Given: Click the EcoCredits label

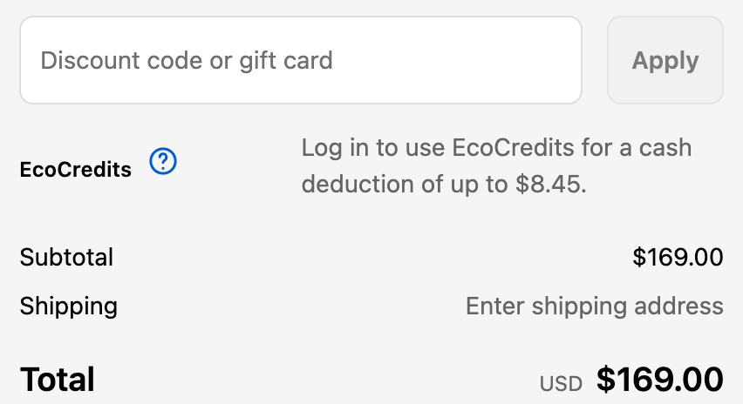Looking at the screenshot, I should click(75, 170).
